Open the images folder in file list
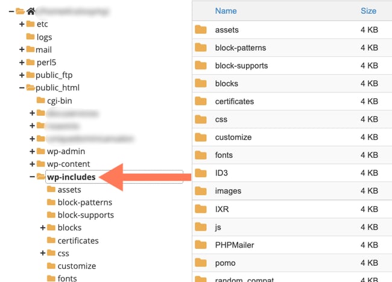Screen dimensions: 392x282 coord(228,191)
